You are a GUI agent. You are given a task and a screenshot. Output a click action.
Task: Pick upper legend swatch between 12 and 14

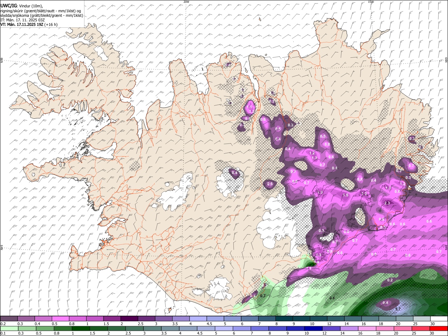pyautogui.click(x=336, y=318)
